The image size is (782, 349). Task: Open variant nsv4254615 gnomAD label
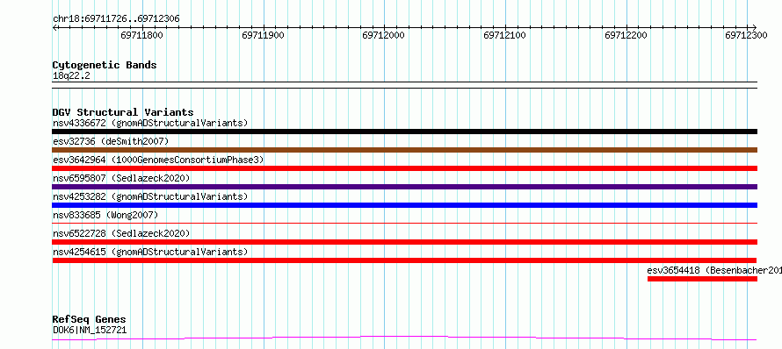coord(150,252)
